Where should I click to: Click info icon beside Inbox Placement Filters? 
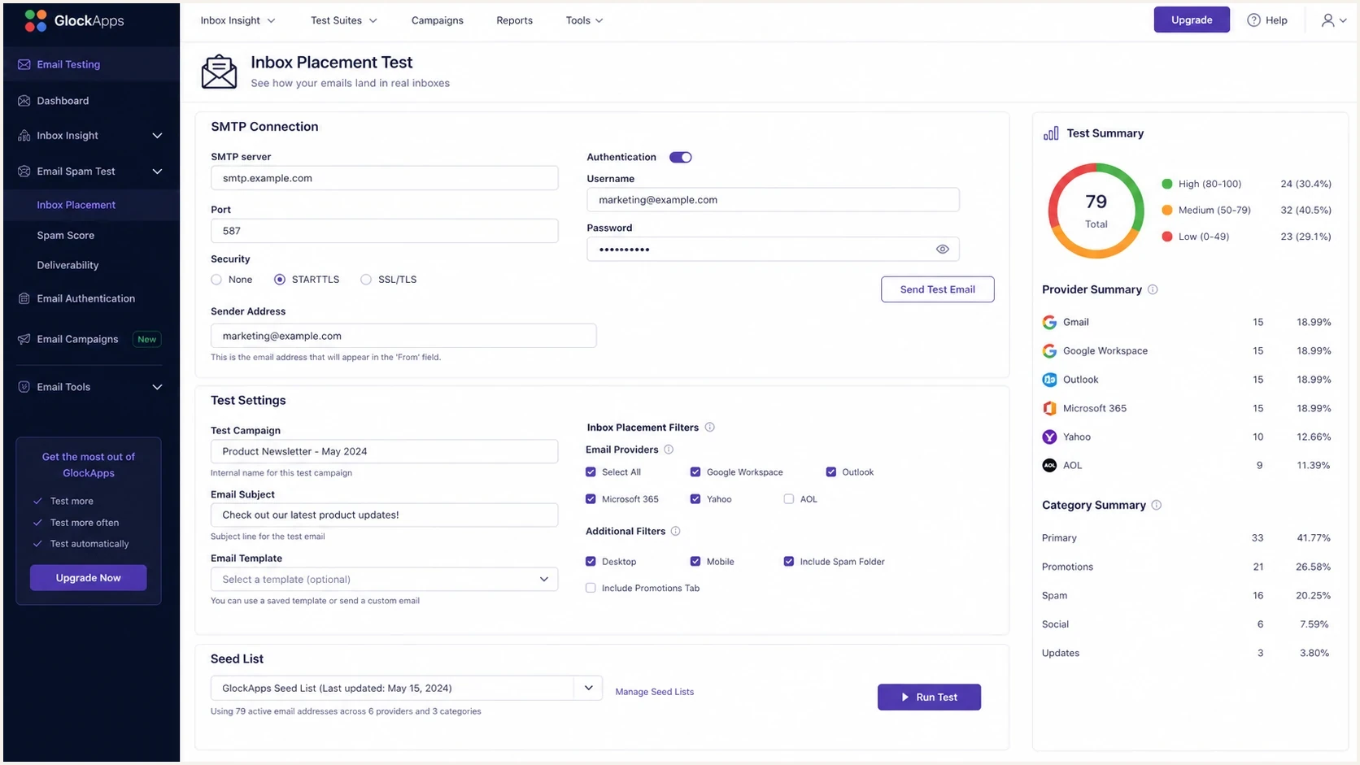pyautogui.click(x=709, y=428)
